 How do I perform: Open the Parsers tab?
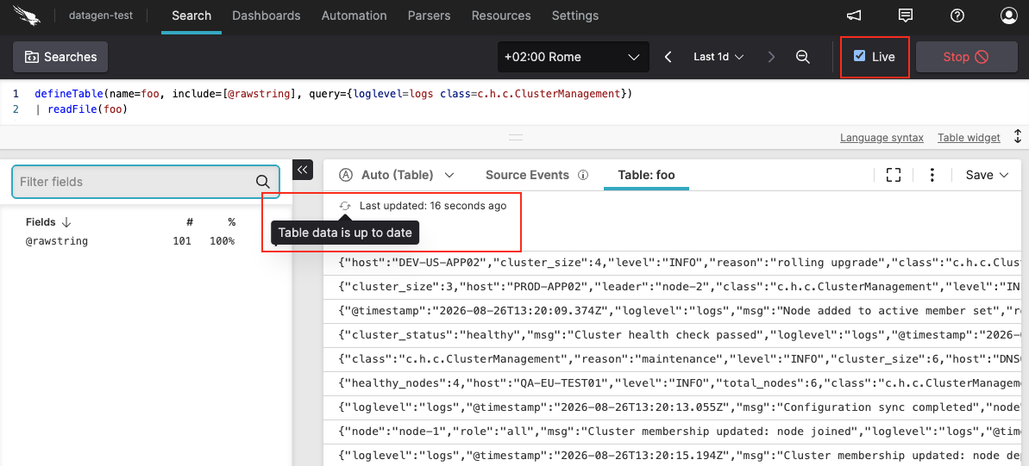(x=430, y=16)
